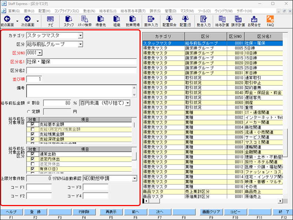Click the 区分名1 input field
Image resolution: width=293 pixels, height=220 pixels.
81,61
